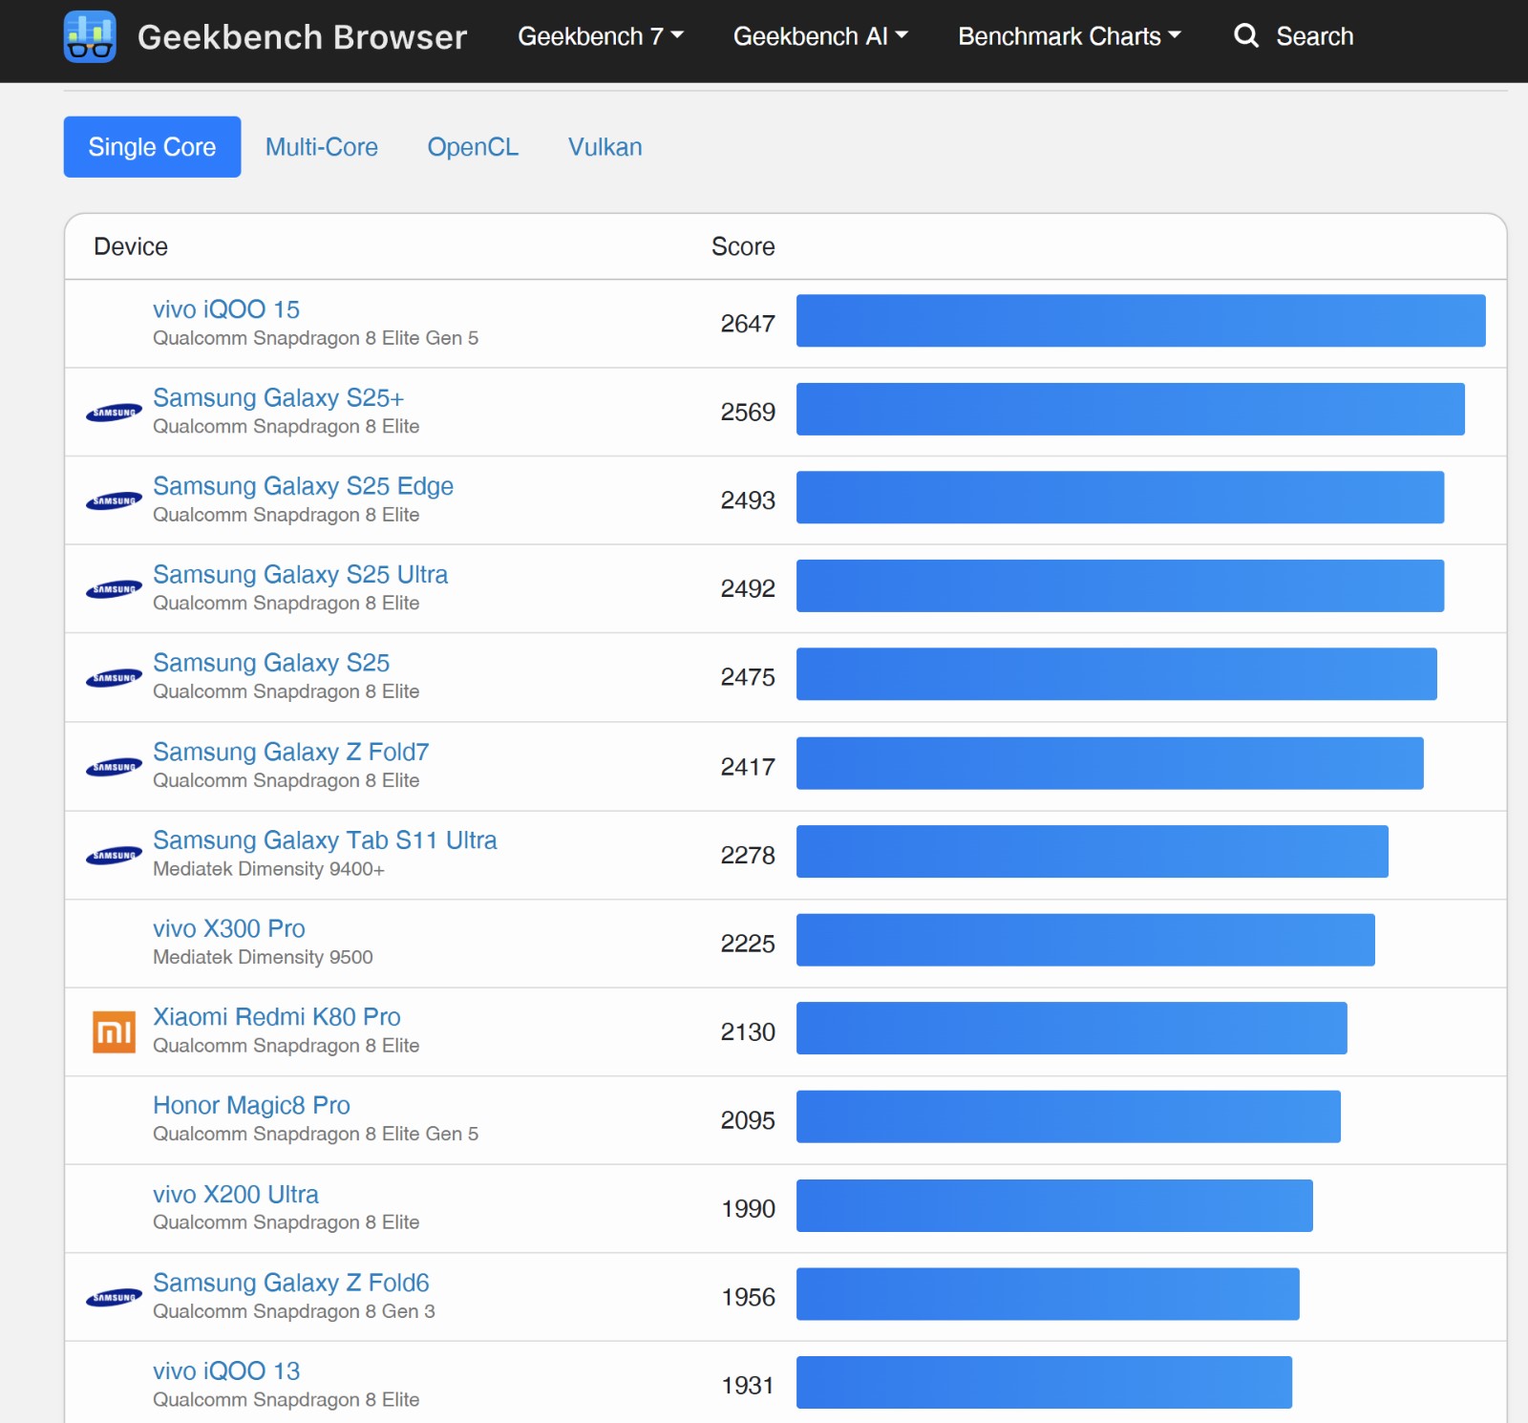This screenshot has height=1423, width=1528.
Task: Expand the Benchmark Charts dropdown
Action: (x=1070, y=36)
